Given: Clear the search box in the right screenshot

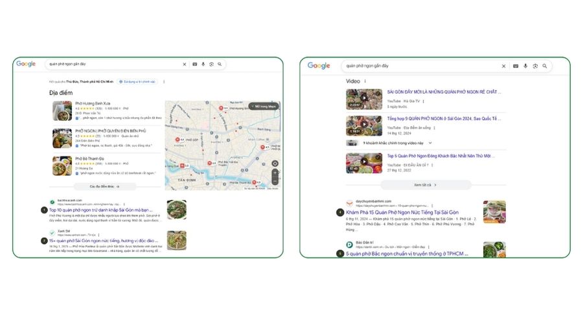Looking at the screenshot, I should pyautogui.click(x=503, y=66).
